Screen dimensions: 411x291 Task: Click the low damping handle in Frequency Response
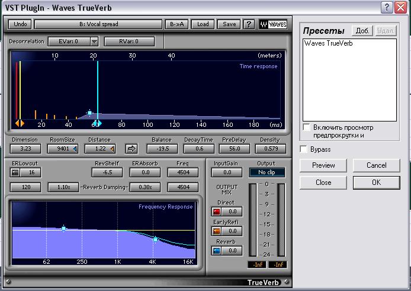(64, 229)
